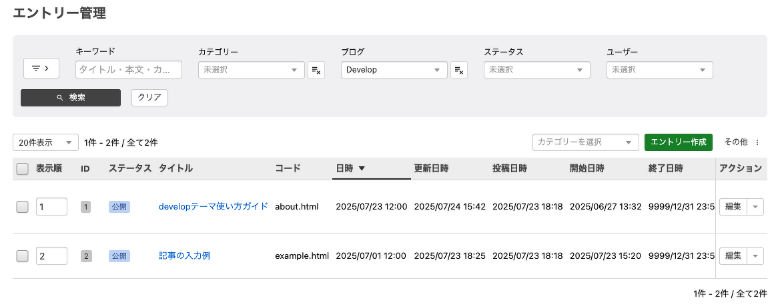Click the 公開 status badge for 記事の入力例
Screen dimensions: 778x308
pyautogui.click(x=119, y=255)
